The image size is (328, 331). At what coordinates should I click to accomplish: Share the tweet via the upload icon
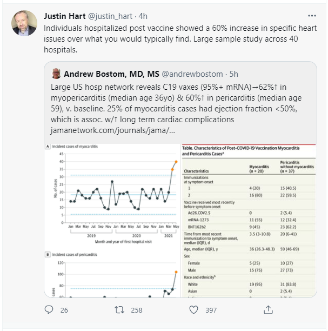(269, 310)
